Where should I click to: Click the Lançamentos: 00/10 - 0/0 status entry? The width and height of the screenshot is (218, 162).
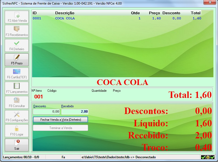(x=21, y=157)
